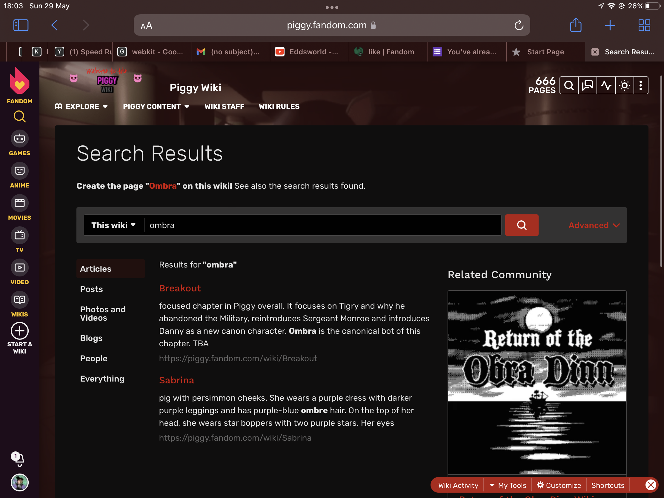Go back to the previous page
The image size is (664, 498).
coord(55,25)
